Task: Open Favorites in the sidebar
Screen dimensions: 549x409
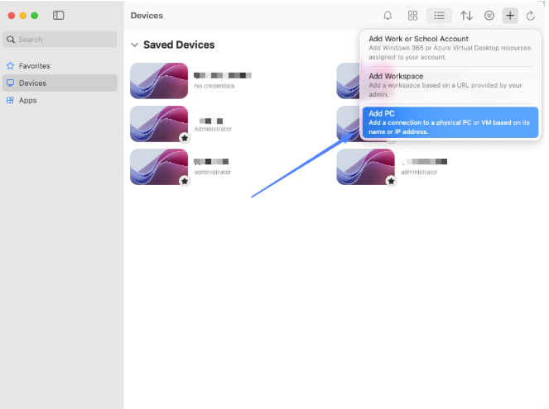Action: (x=34, y=66)
